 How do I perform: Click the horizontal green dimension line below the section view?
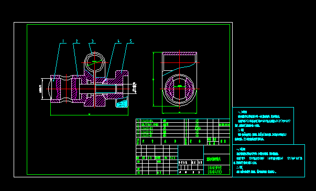[x=89, y=115]
